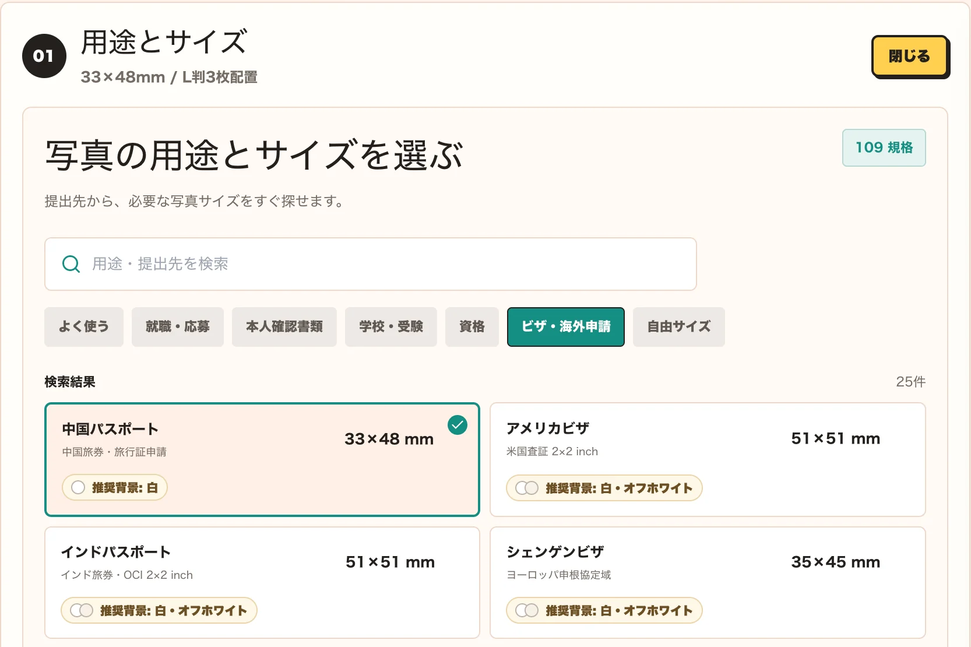Click the 中国旅券・旅行証申請 subtitle
This screenshot has width=971, height=647.
(x=114, y=452)
